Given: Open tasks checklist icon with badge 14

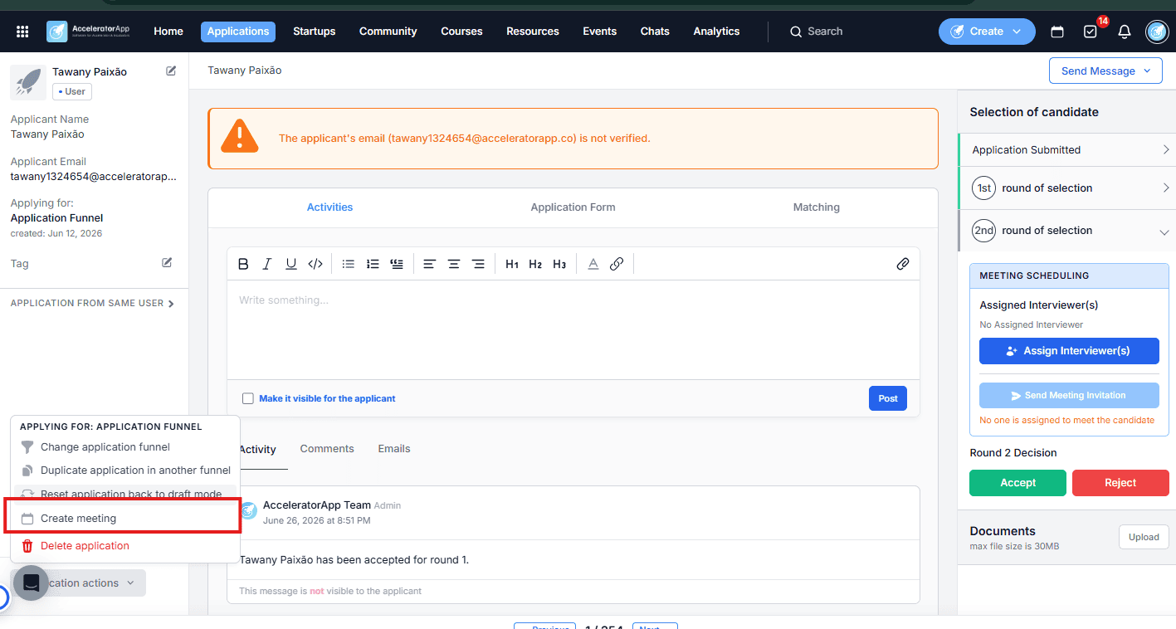Looking at the screenshot, I should 1091,32.
